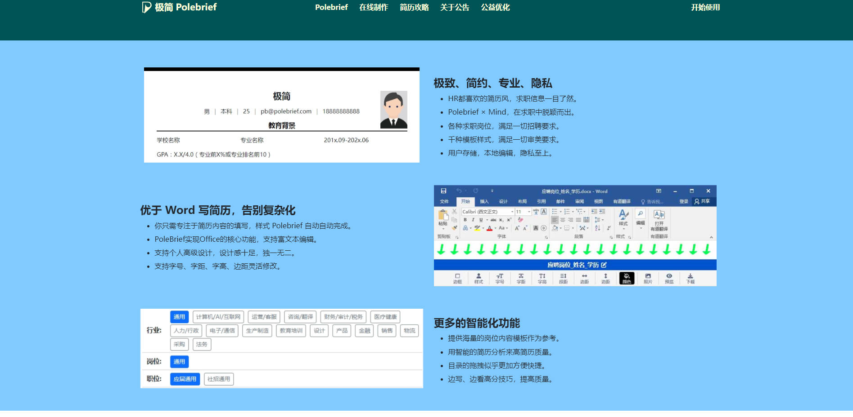This screenshot has height=417, width=853.
Task: Click the edit pencil icon beside 应聘岗位_姓名_学历
Action: tap(604, 265)
